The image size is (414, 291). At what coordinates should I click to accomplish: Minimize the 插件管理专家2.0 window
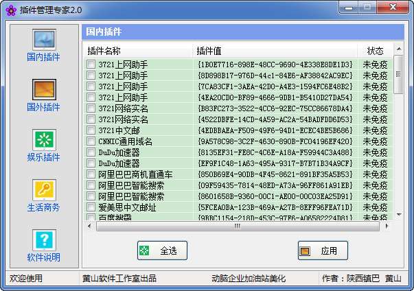point(349,8)
